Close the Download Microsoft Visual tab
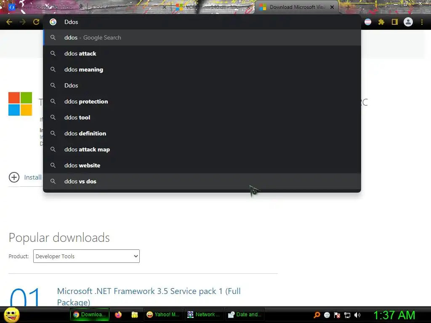The width and height of the screenshot is (431, 323). 332,8
